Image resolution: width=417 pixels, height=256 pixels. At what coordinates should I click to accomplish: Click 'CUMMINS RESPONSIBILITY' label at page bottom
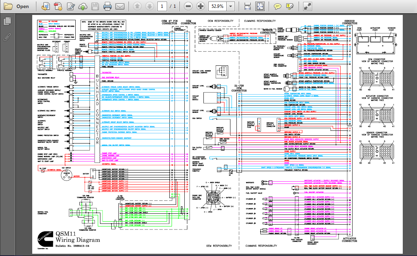pos(261,246)
